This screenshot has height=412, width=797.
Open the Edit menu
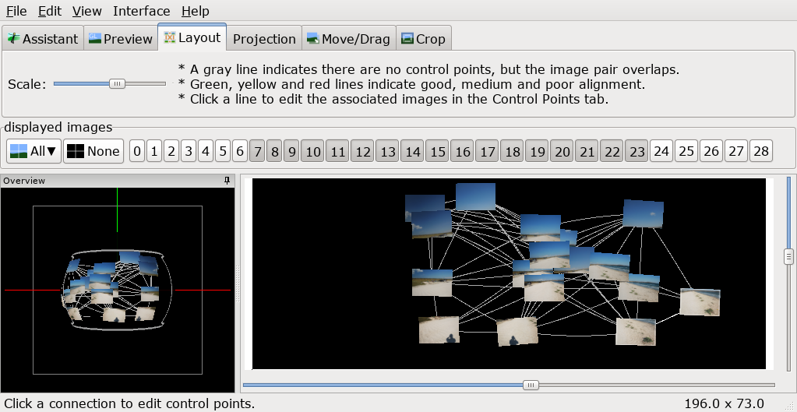coord(50,11)
